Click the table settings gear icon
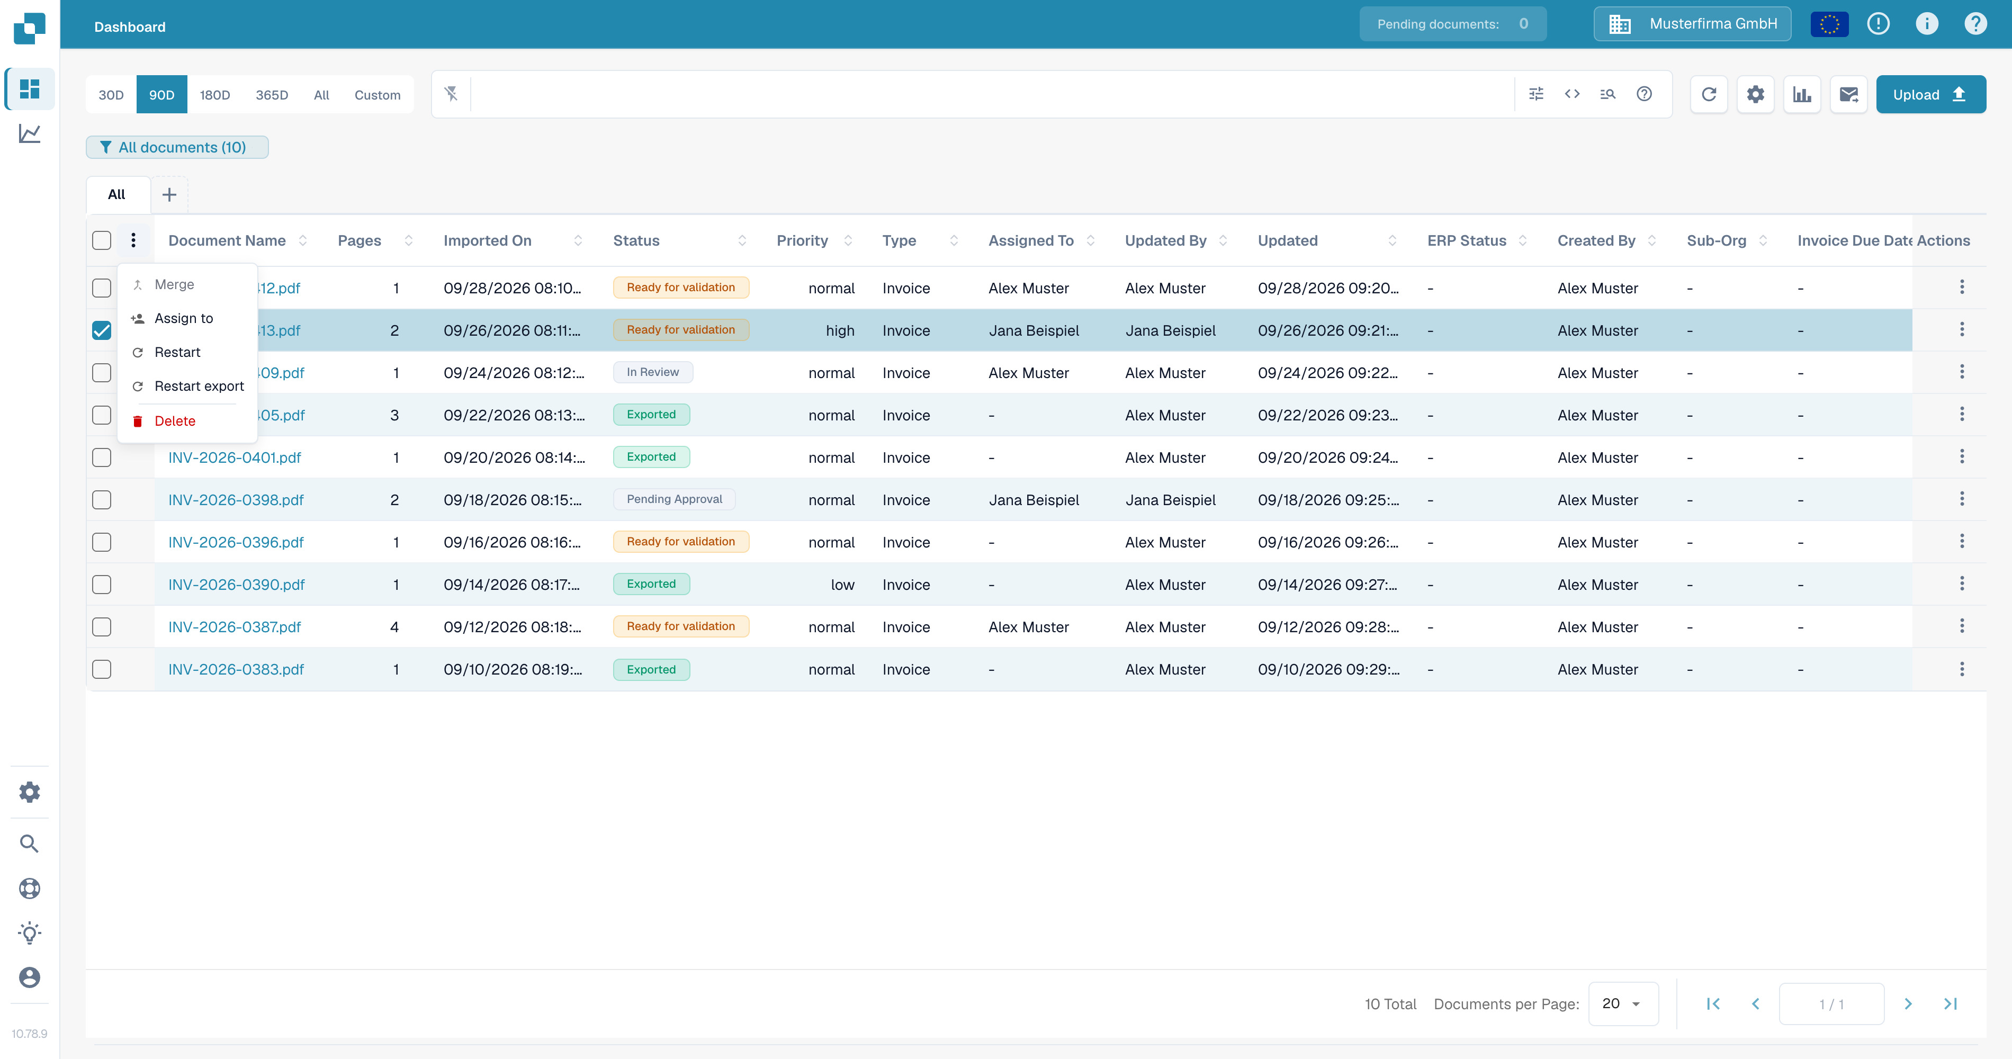Screen dimensions: 2012x1059 pos(1755,94)
